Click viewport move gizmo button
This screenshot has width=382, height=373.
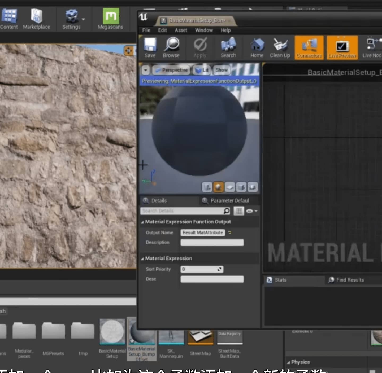(128, 50)
